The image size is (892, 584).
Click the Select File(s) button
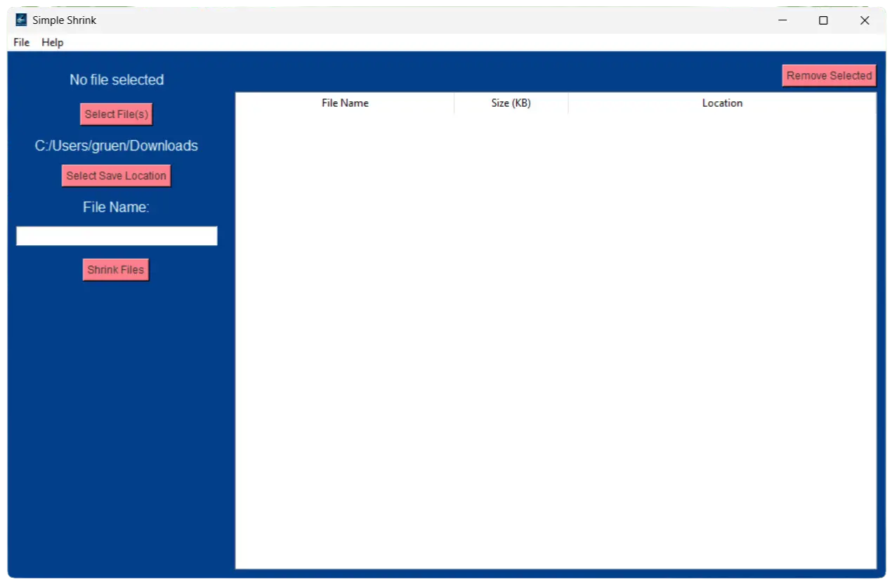(x=117, y=114)
